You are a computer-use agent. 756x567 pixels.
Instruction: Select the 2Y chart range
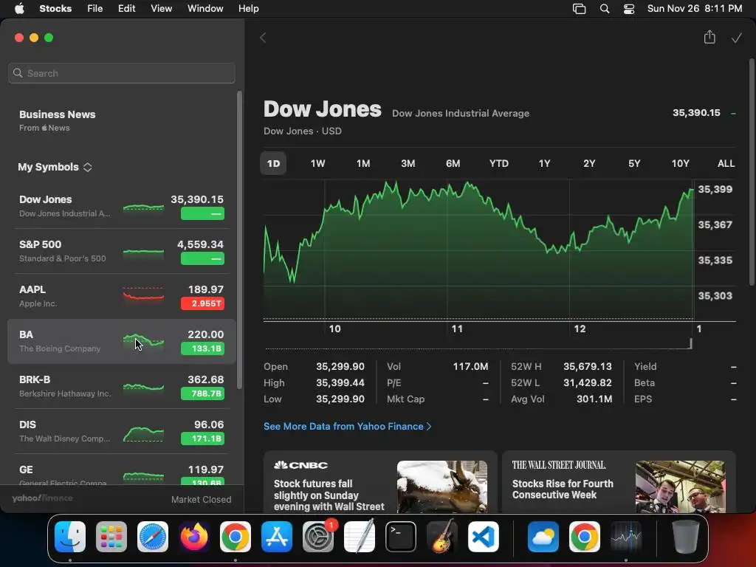coord(589,163)
